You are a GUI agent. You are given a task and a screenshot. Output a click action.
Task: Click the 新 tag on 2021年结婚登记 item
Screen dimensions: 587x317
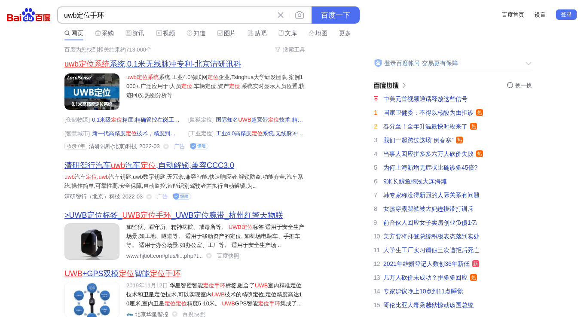(476, 264)
